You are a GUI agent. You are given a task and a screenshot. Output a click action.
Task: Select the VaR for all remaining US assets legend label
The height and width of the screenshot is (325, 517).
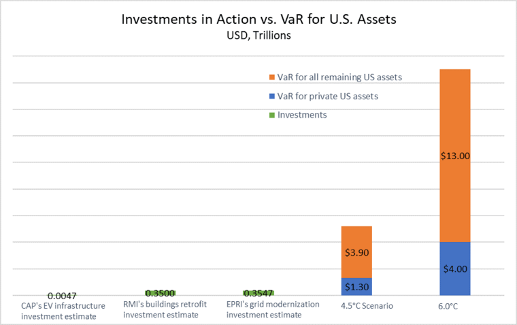tap(339, 78)
